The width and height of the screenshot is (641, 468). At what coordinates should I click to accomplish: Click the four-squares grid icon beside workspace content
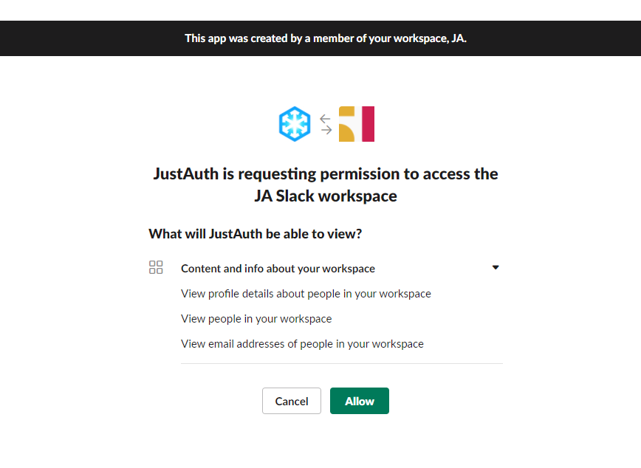(x=156, y=267)
